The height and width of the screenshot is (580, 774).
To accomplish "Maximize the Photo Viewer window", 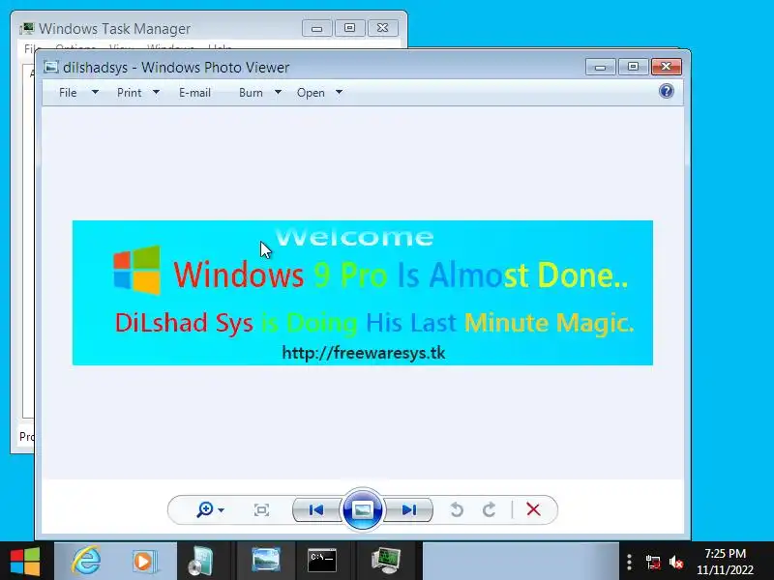I will click(x=634, y=67).
